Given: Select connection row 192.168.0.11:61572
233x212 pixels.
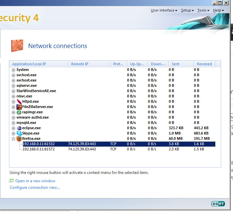Looking at the screenshot, I should click(38, 149).
